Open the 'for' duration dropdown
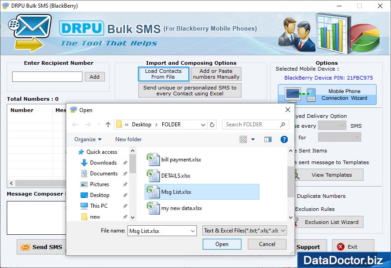This screenshot has width=391, height=268. (339, 137)
